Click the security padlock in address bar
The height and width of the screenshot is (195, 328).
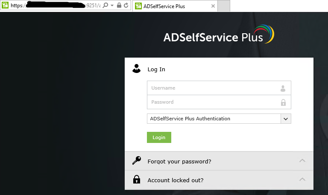(119, 5)
